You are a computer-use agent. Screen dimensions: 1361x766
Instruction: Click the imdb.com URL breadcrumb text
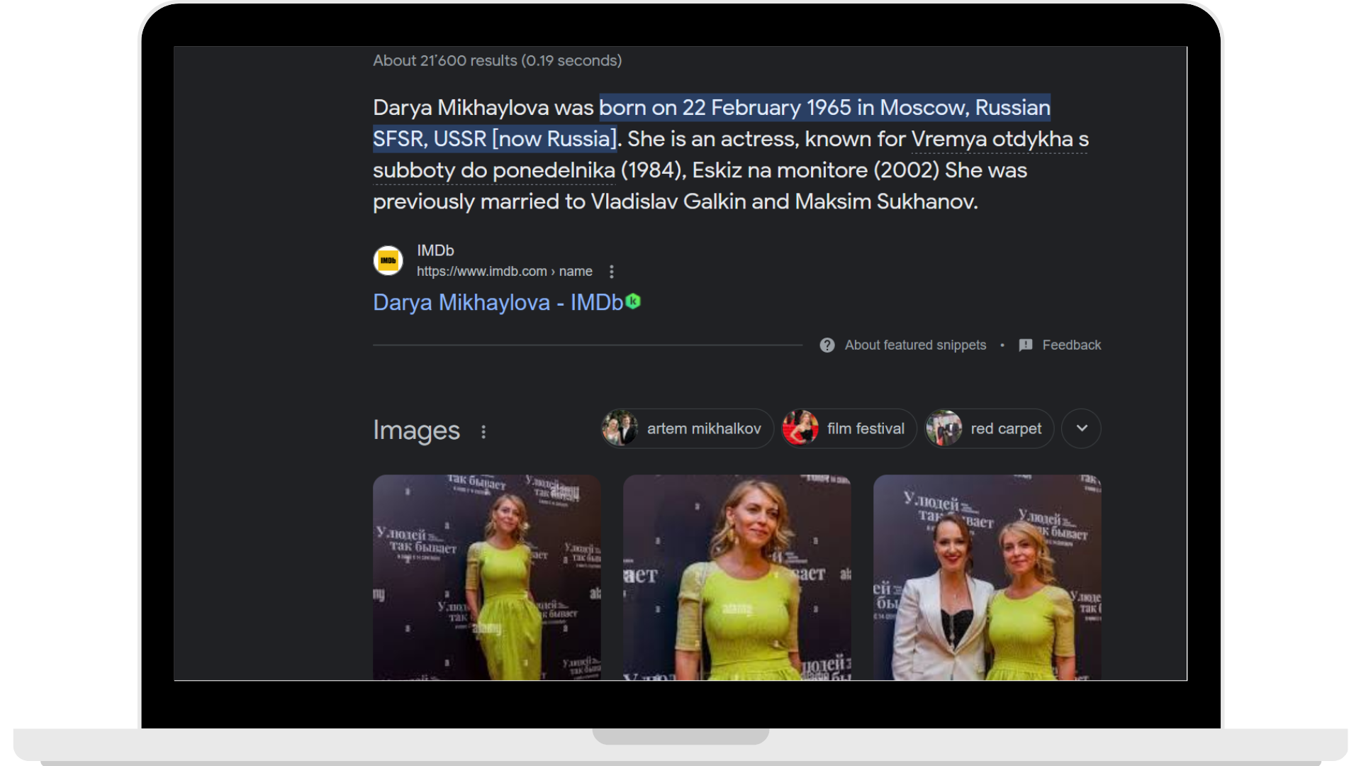tap(504, 272)
